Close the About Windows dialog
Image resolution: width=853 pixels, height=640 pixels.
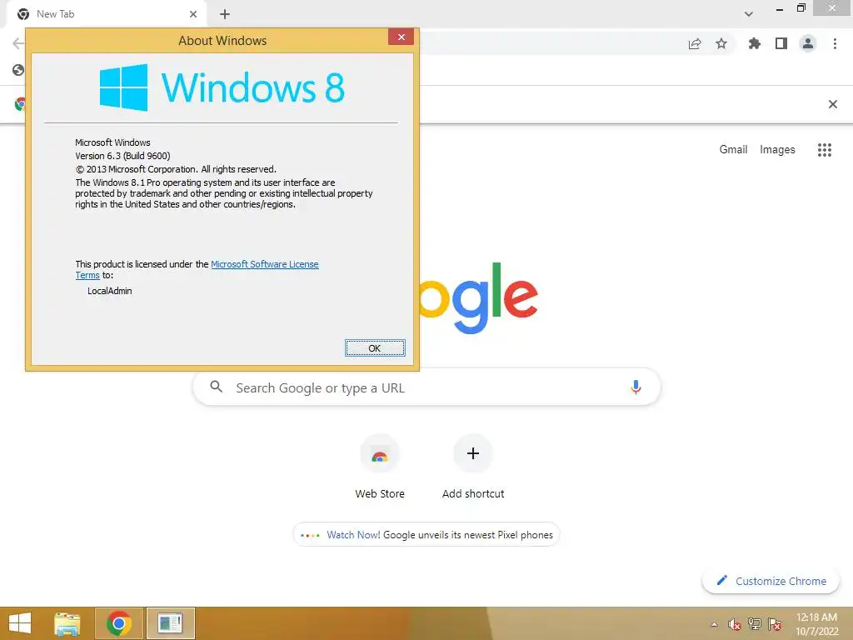(401, 37)
